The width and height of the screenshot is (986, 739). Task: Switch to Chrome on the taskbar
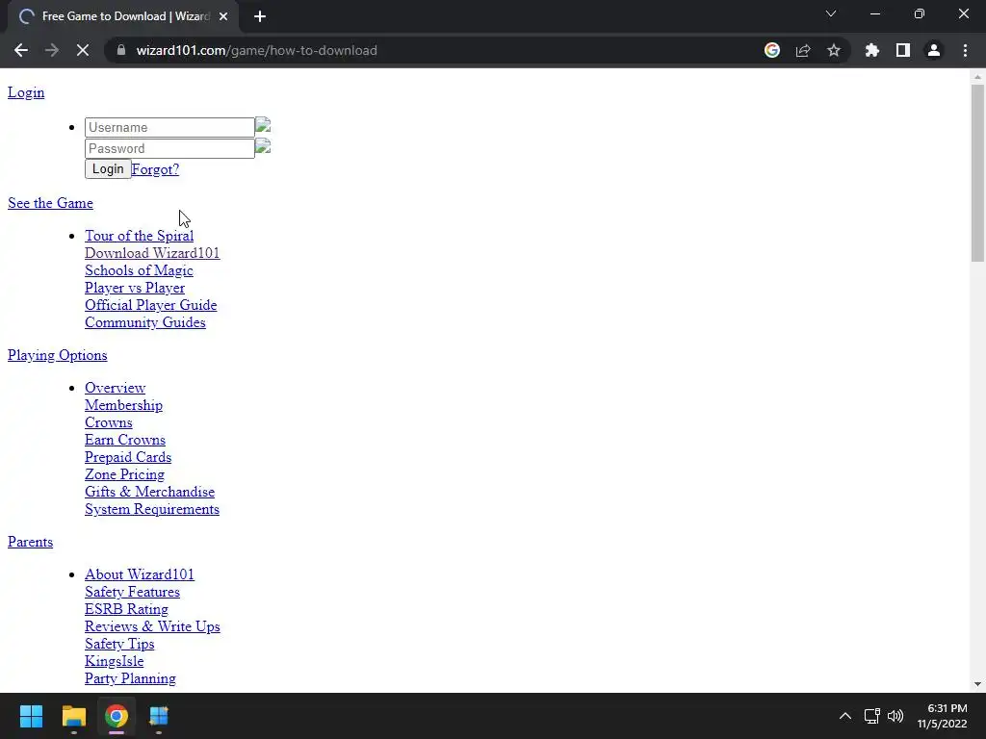117,716
